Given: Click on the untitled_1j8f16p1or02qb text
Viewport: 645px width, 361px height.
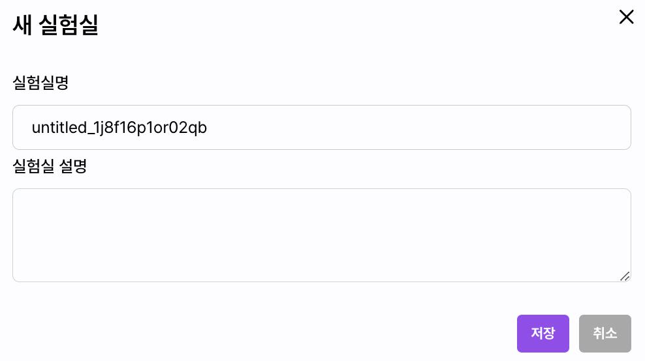Looking at the screenshot, I should 119,128.
